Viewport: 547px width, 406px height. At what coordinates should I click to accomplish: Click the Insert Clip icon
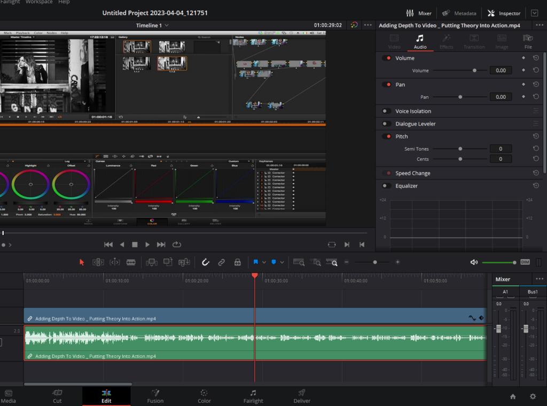(151, 262)
